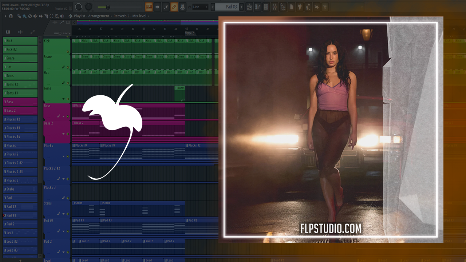
Task: Select the Mute tool in playlist toolbar
Action: (35, 16)
